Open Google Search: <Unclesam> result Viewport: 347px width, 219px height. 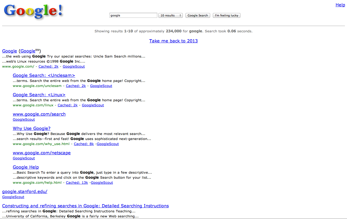(x=44, y=75)
